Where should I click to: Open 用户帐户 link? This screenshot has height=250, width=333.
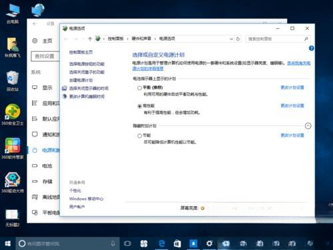77,207
